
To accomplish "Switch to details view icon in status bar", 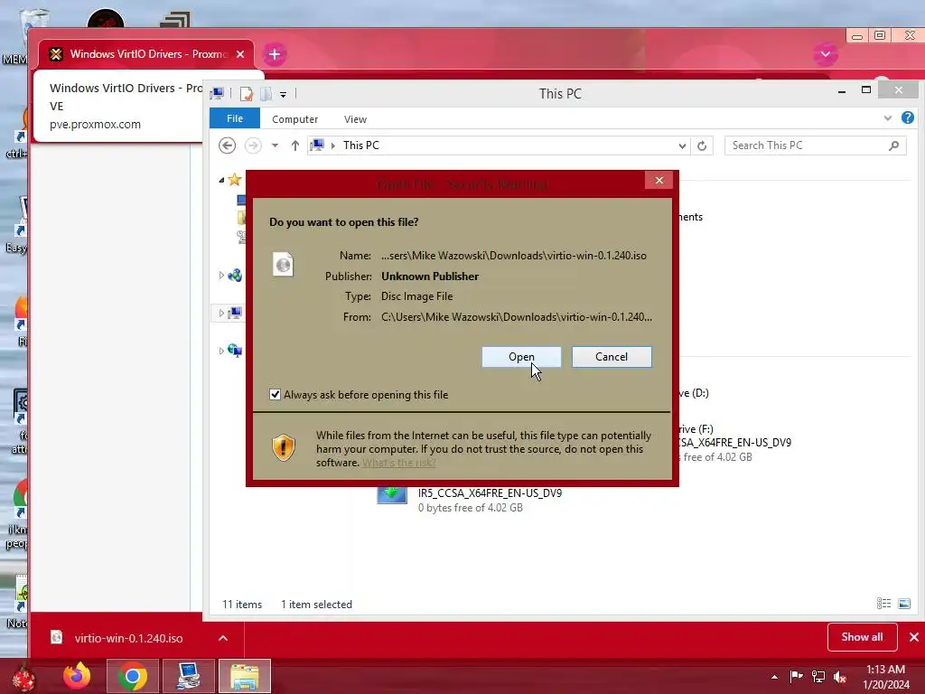I will pyautogui.click(x=883, y=603).
